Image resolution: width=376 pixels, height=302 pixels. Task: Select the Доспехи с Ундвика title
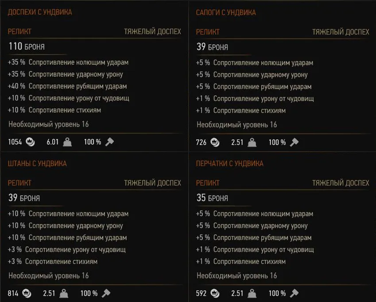(40, 12)
